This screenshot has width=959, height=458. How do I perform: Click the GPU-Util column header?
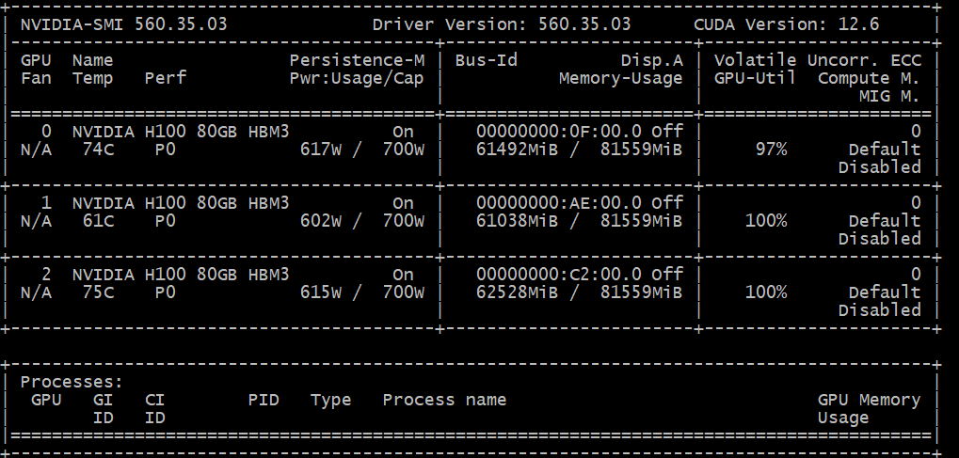[756, 78]
